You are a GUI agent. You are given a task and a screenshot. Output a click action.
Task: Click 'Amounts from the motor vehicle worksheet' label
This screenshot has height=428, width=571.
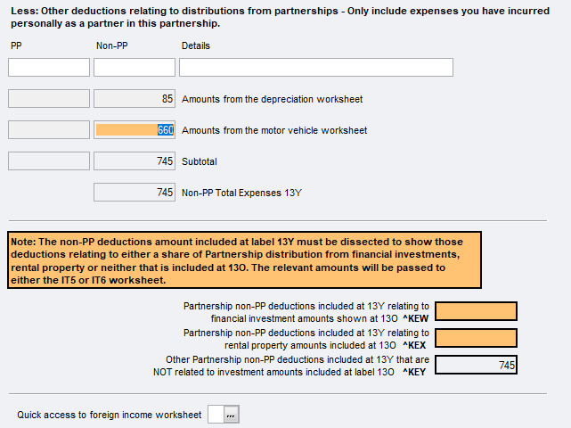[274, 130]
